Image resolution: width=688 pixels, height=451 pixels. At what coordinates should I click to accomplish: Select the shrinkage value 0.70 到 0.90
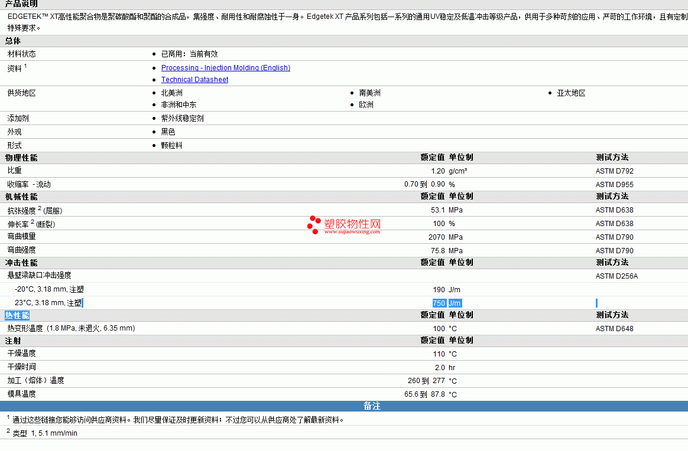click(x=424, y=185)
